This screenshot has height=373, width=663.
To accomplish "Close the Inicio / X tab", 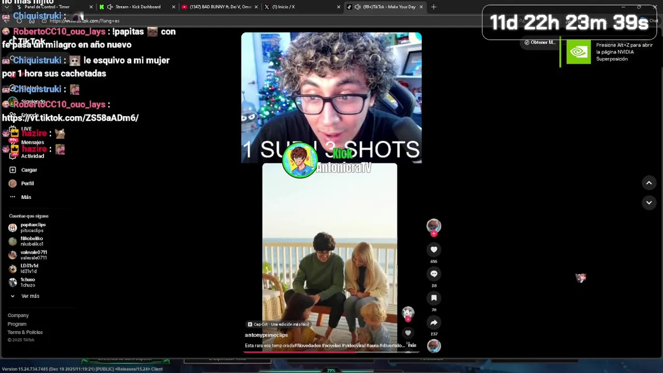I will [339, 7].
